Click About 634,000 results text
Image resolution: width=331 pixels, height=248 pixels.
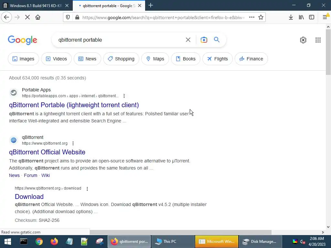click(x=48, y=78)
